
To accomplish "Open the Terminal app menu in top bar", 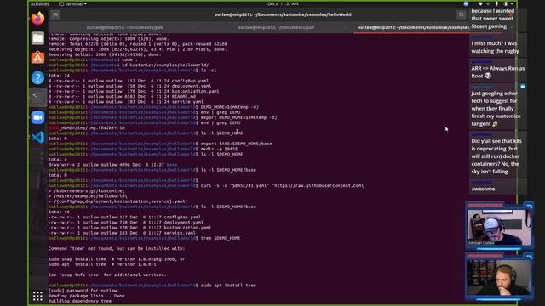I will [x=73, y=3].
